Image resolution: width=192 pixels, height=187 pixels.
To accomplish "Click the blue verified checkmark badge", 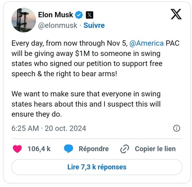I will 79,15.
